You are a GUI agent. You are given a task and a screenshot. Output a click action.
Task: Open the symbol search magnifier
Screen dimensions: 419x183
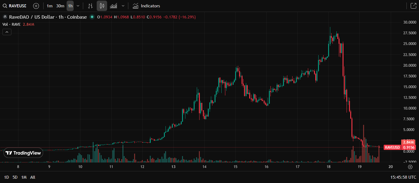[5, 6]
